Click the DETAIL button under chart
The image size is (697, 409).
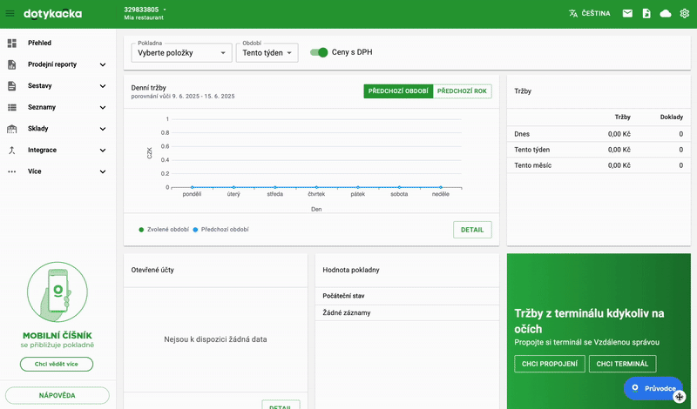pyautogui.click(x=472, y=230)
